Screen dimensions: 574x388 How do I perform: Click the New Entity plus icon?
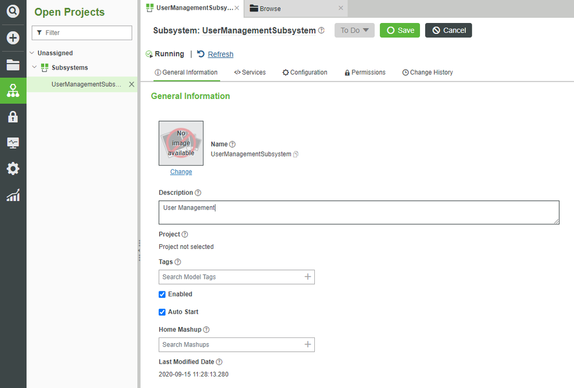click(x=13, y=38)
